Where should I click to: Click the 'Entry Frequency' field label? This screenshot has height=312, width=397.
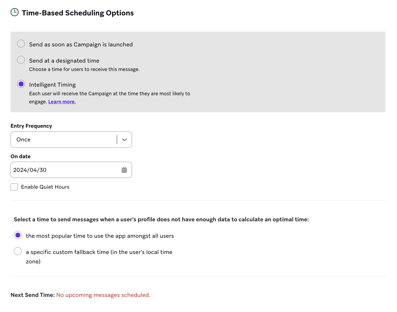pyautogui.click(x=31, y=126)
